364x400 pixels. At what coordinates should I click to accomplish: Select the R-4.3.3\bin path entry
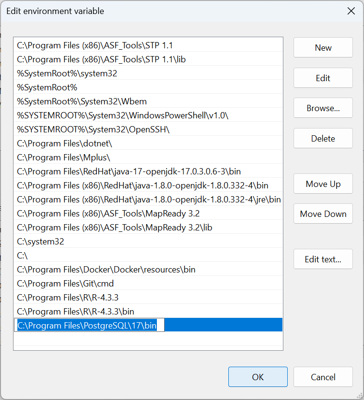pos(75,312)
